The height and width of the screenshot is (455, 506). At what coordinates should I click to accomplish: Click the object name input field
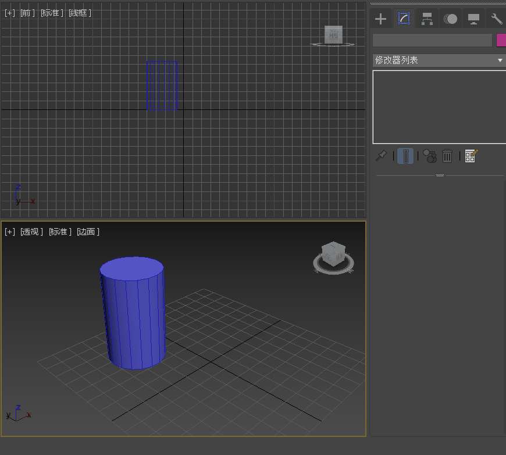tap(432, 40)
